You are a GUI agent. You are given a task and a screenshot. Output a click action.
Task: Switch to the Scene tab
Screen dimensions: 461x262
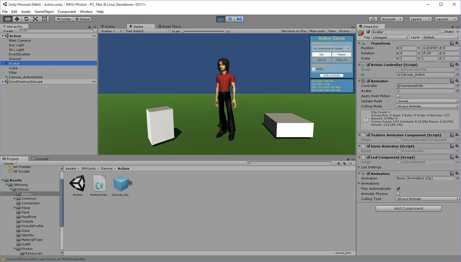click(x=108, y=27)
